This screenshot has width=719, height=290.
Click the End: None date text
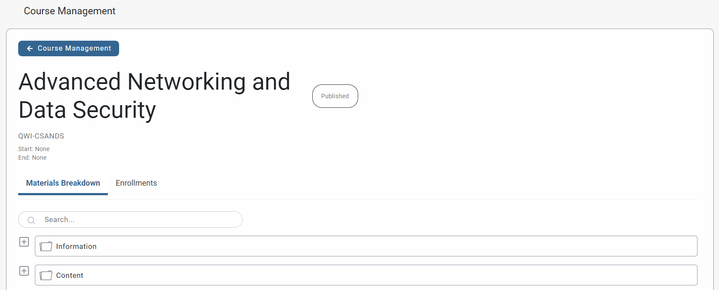click(x=32, y=158)
